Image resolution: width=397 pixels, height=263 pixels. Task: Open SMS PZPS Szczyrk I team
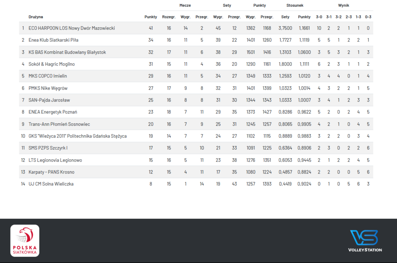tap(48, 148)
